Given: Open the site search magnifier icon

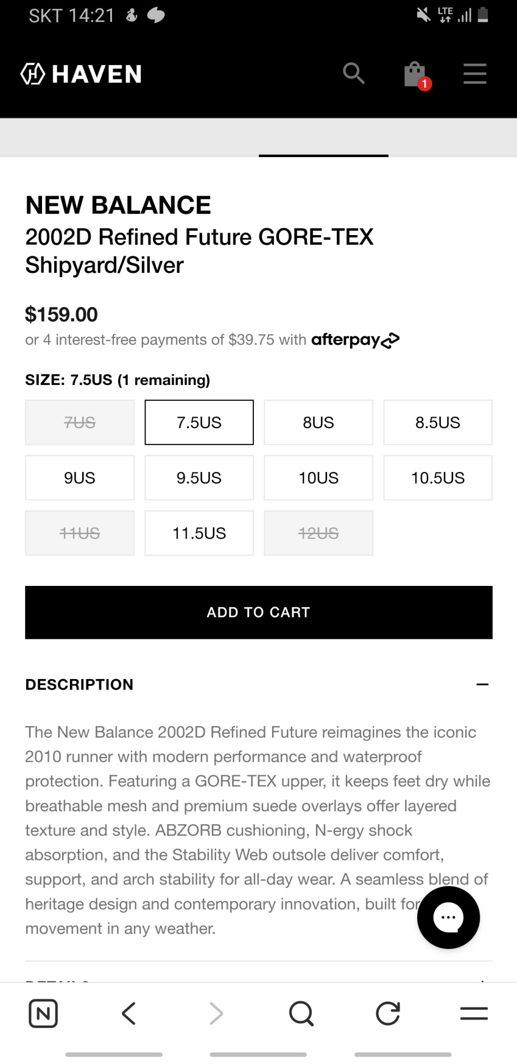Looking at the screenshot, I should coord(353,74).
